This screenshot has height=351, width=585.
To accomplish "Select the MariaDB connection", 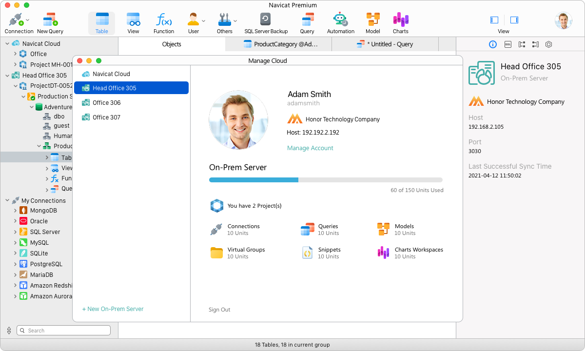I will 41,275.
